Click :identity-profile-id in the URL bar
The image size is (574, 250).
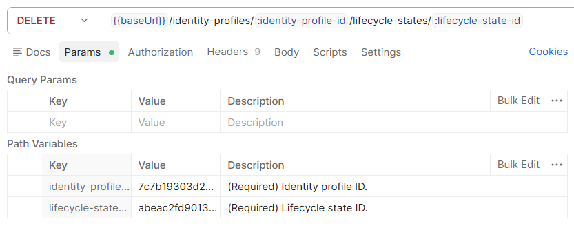301,21
